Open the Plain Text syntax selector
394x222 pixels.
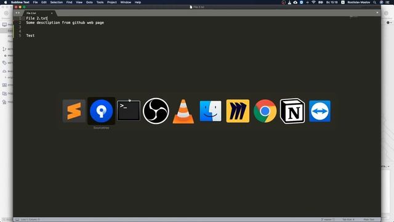coord(369,220)
